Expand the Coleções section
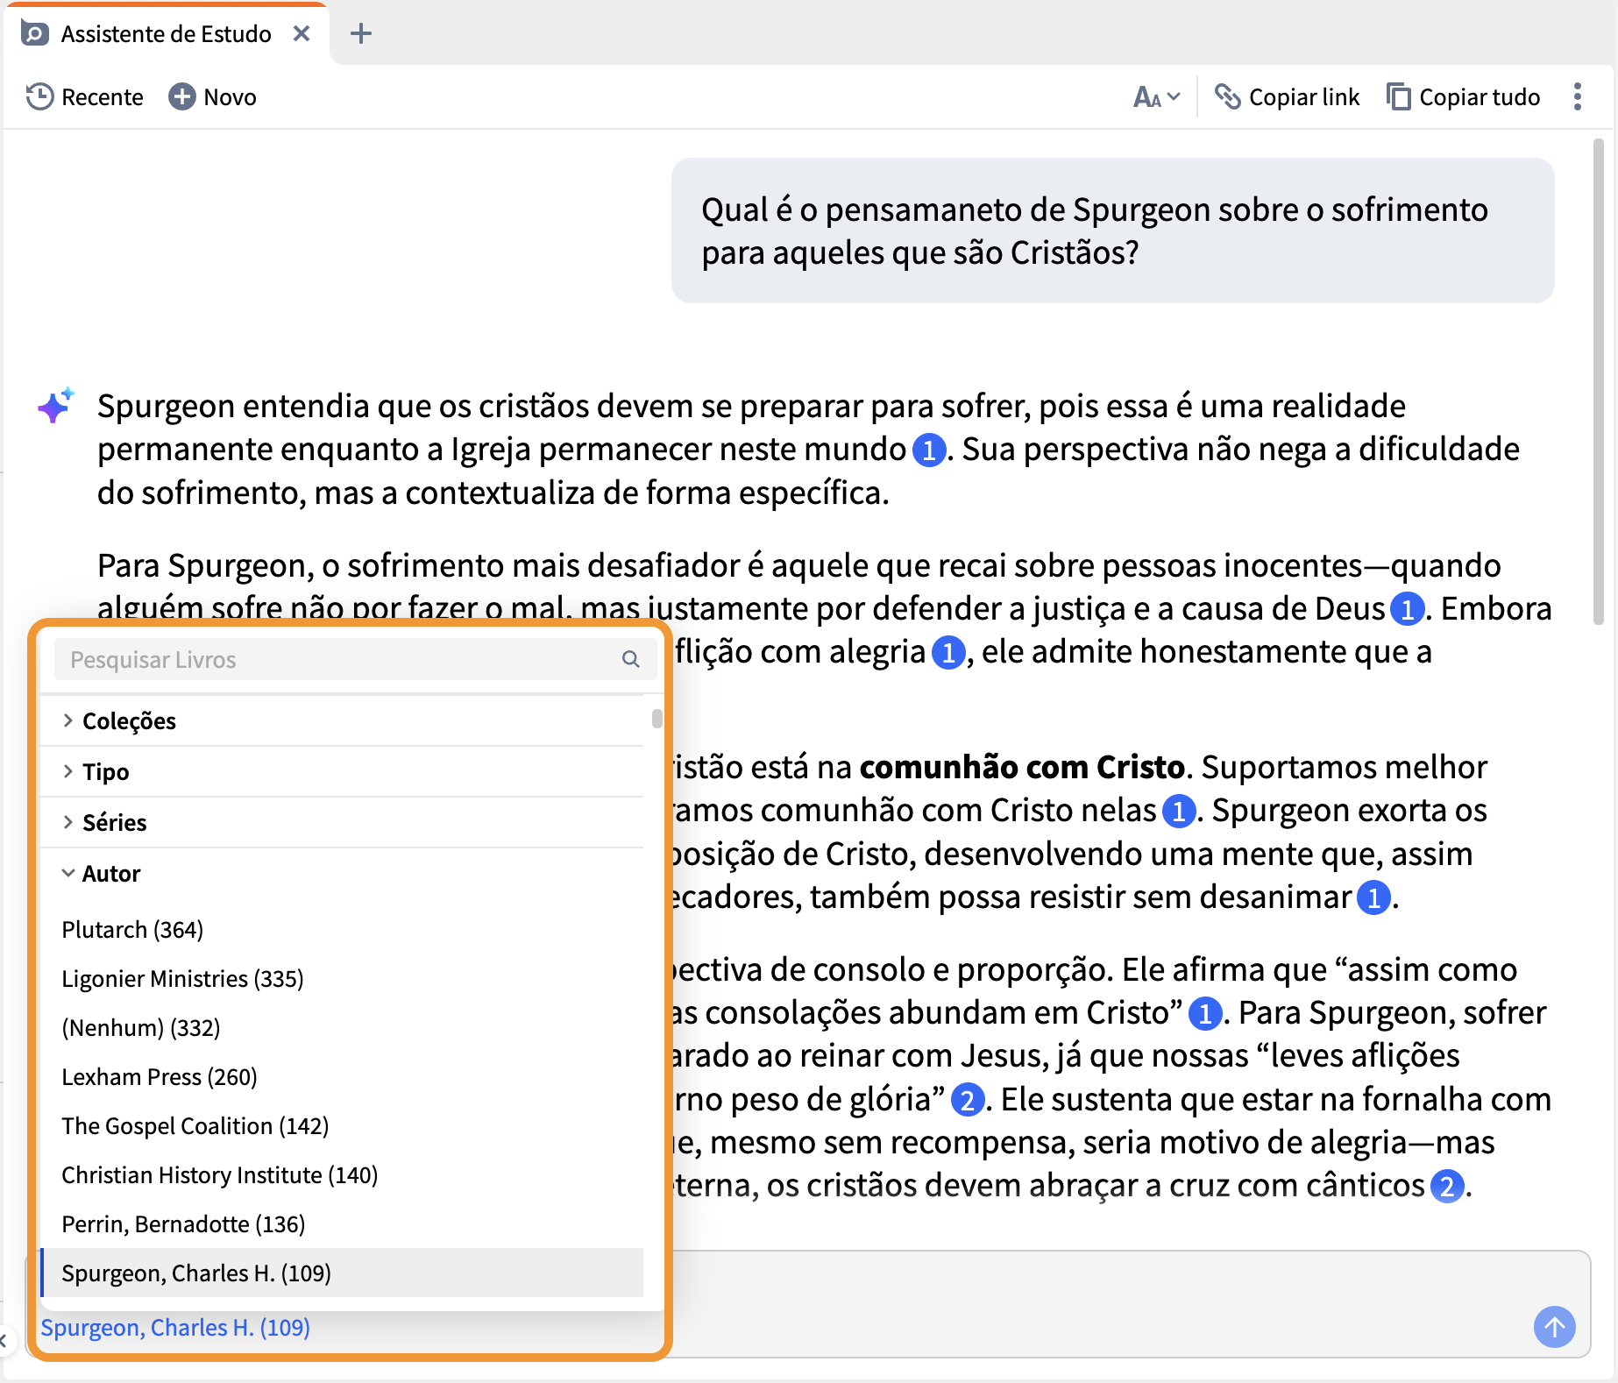The width and height of the screenshot is (1618, 1383). coord(342,721)
